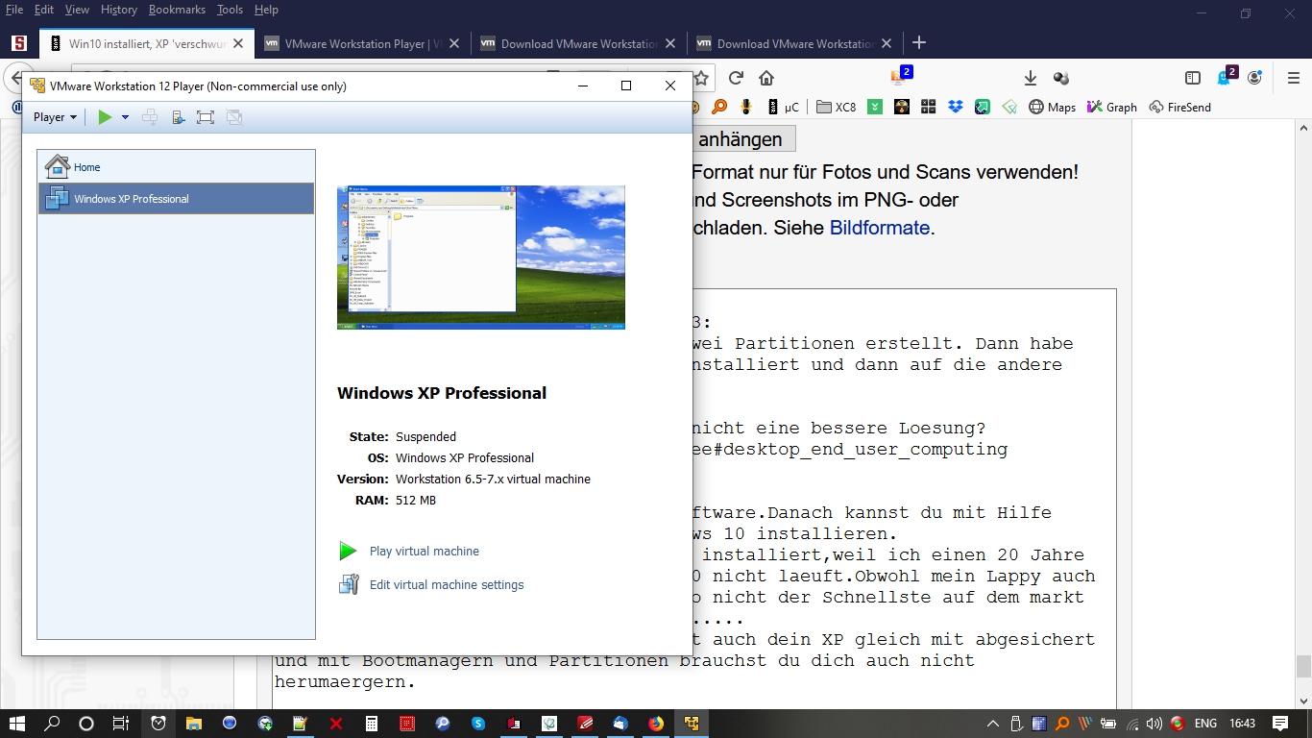Open the Bookmarks menu
Viewport: 1312px width, 738px height.
(177, 10)
